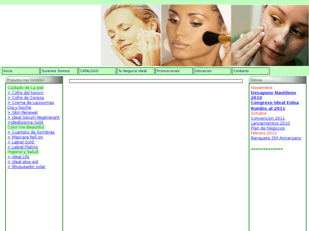Viewport: 309px width, 231px height.
Task: Open the Convencion 2011 link
Action: point(268,118)
